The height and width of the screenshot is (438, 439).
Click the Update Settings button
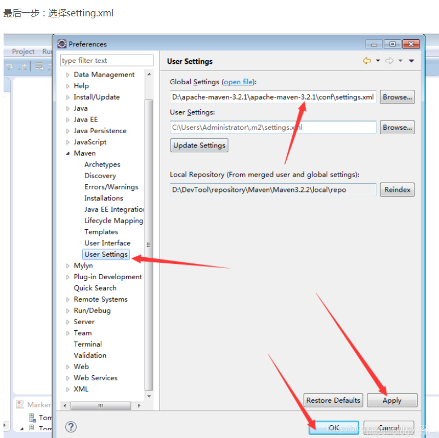pyautogui.click(x=199, y=145)
